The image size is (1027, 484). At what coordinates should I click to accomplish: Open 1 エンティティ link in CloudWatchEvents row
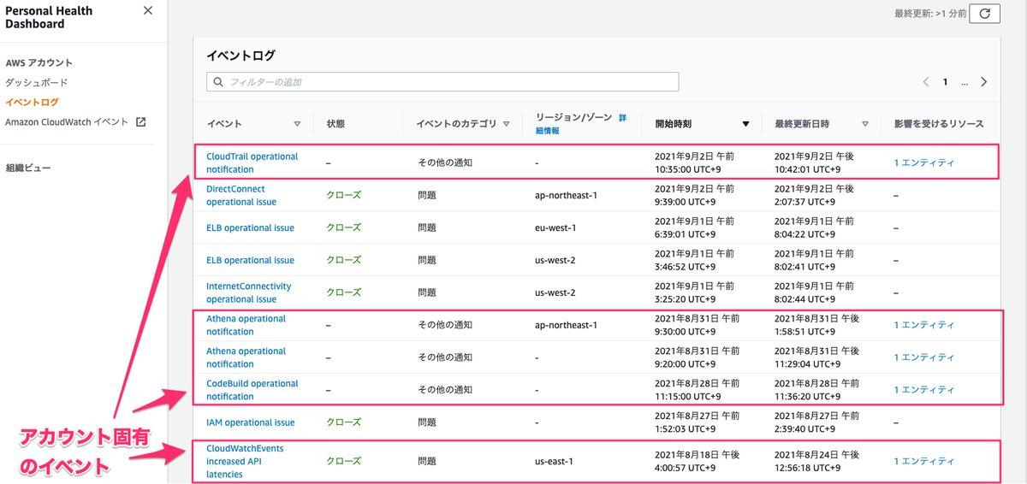click(x=923, y=461)
